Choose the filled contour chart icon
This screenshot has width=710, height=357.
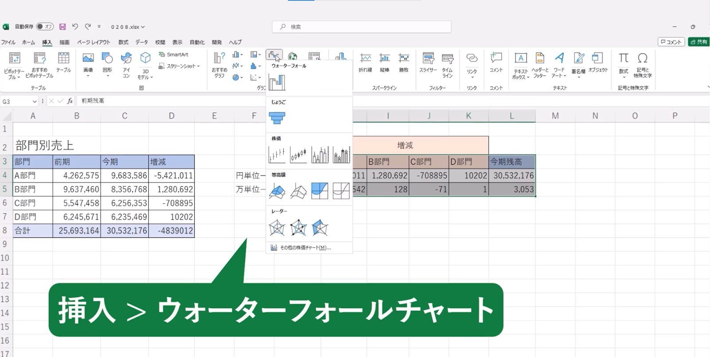tap(320, 191)
